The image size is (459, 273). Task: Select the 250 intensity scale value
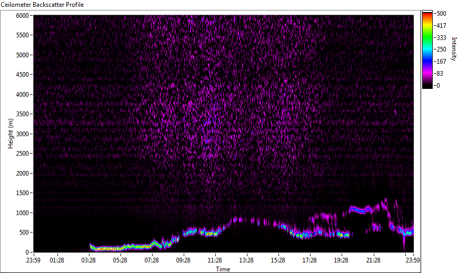442,49
